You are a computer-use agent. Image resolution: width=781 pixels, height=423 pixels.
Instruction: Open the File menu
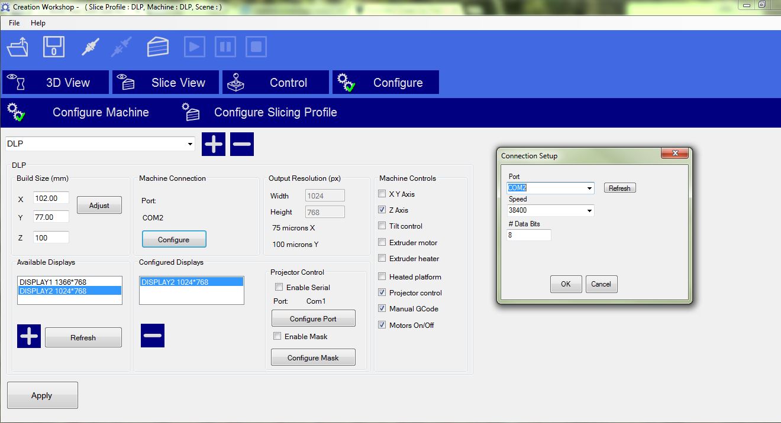[14, 23]
